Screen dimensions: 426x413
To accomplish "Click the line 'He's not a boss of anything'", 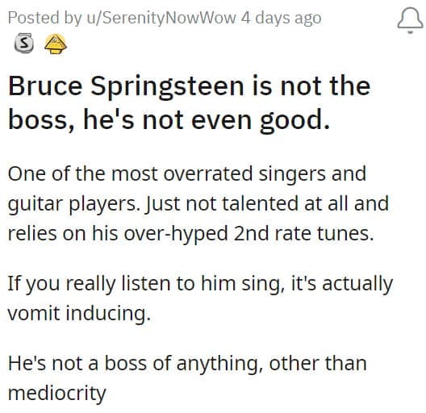I will (x=187, y=363).
